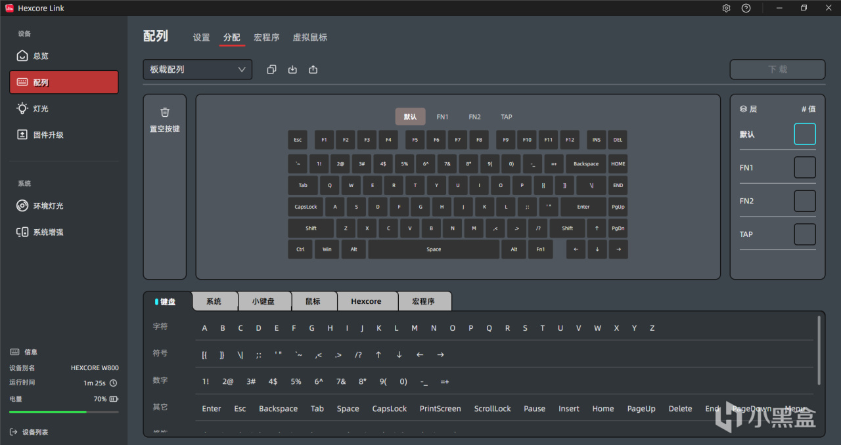Pick ScrollLock from key list

(493, 408)
